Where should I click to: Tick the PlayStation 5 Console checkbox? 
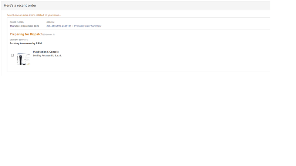13,55
